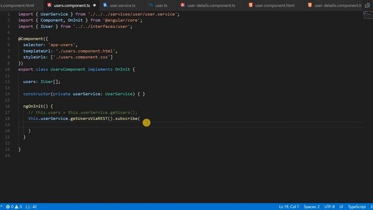This screenshot has width=373, height=210.
Task: Click the Angular icon on users.component.ts tab
Action: (49, 5)
